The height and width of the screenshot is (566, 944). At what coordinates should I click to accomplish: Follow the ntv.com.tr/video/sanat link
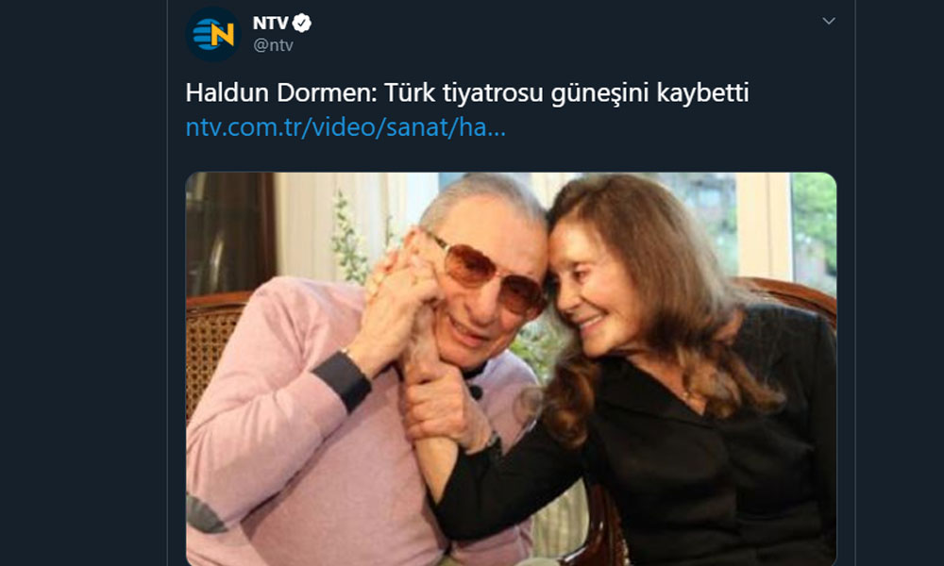coord(346,127)
